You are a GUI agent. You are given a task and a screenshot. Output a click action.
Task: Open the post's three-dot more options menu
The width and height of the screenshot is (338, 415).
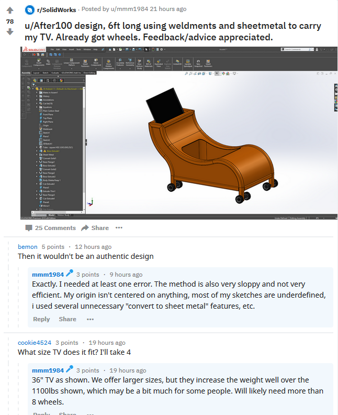tap(119, 228)
